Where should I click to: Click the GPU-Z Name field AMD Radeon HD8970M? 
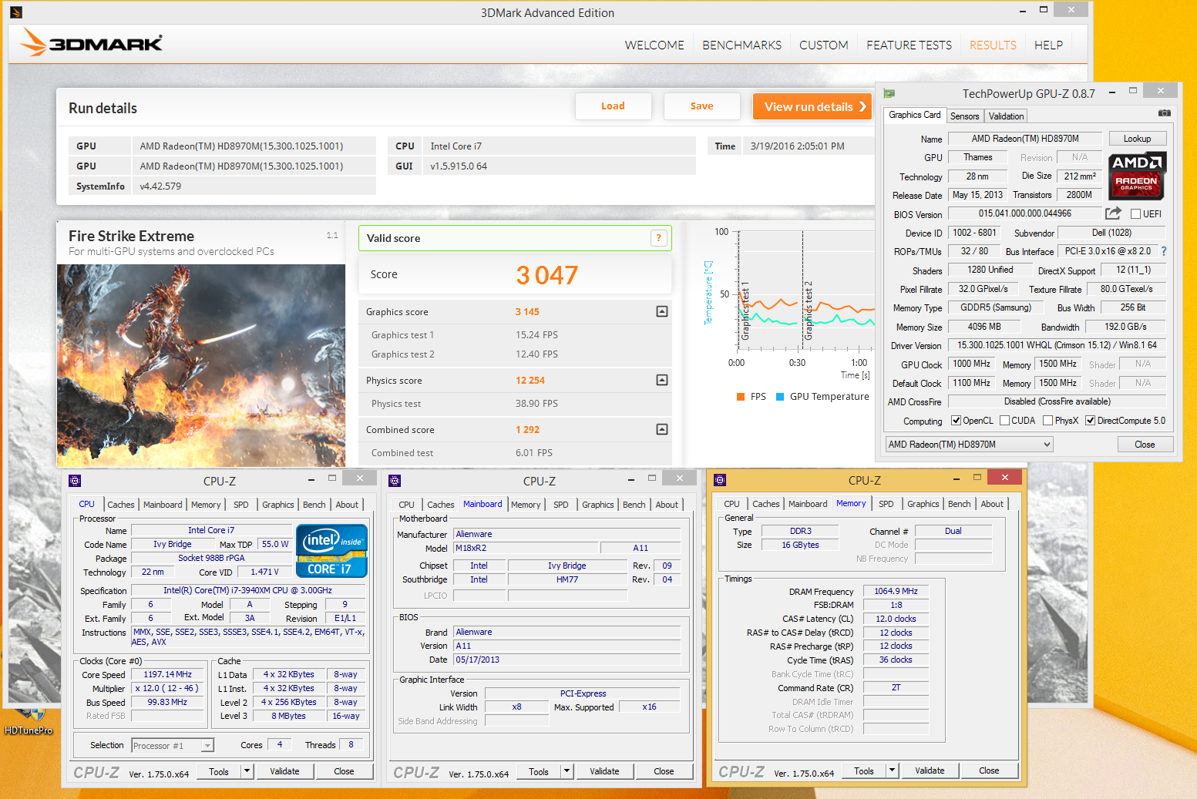[x=1025, y=139]
